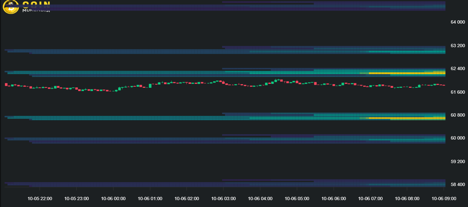The image size is (468, 207).
Task: Click the 60 000 price axis label
Action: [458, 138]
